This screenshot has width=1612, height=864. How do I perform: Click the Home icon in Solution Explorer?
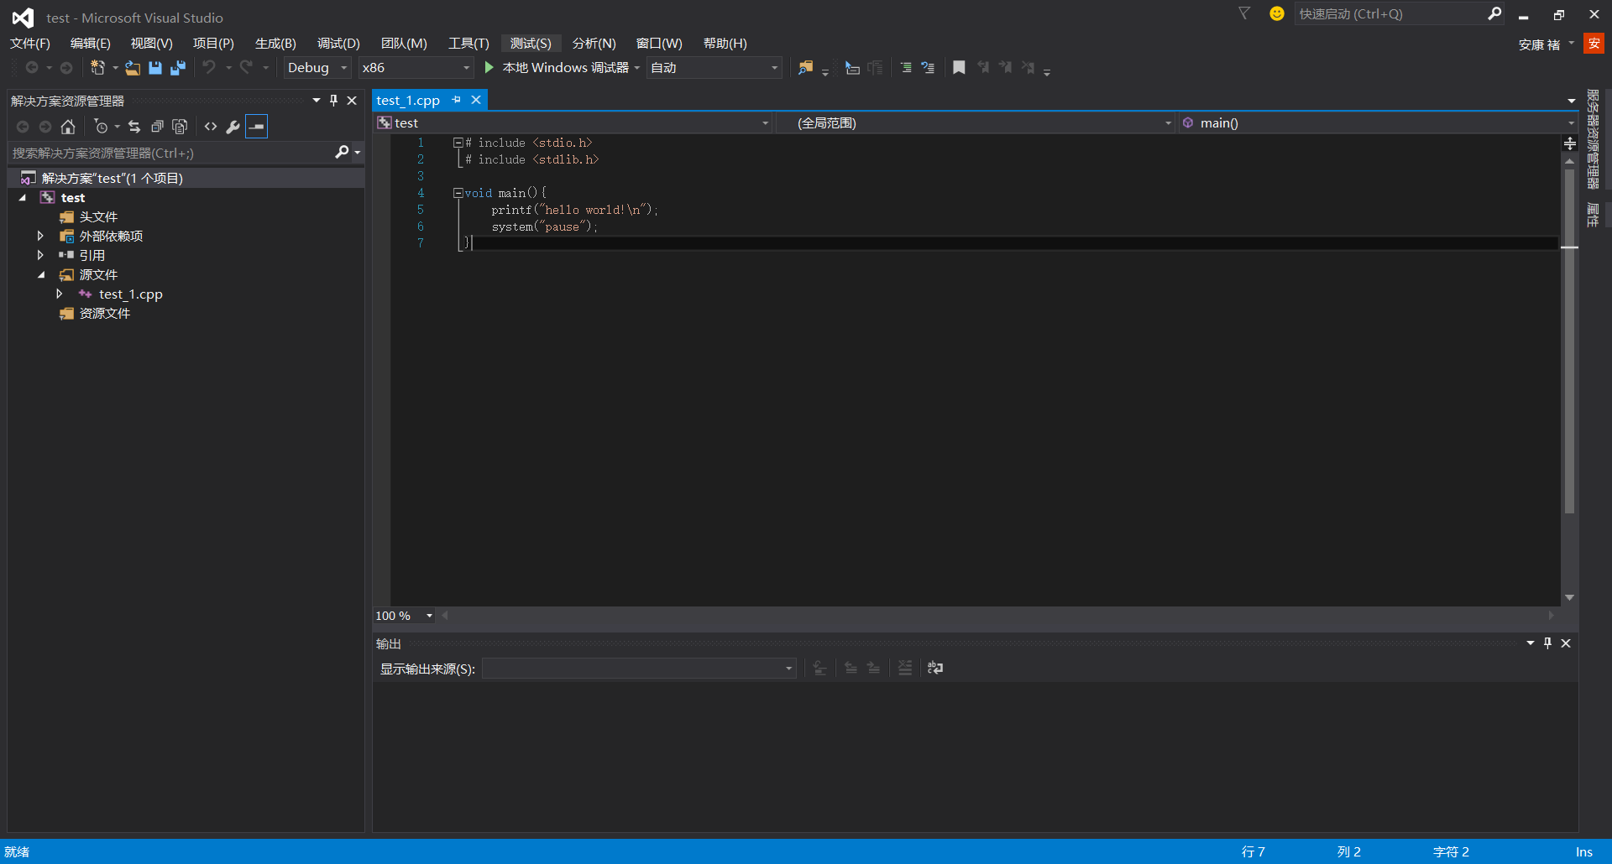click(x=68, y=127)
